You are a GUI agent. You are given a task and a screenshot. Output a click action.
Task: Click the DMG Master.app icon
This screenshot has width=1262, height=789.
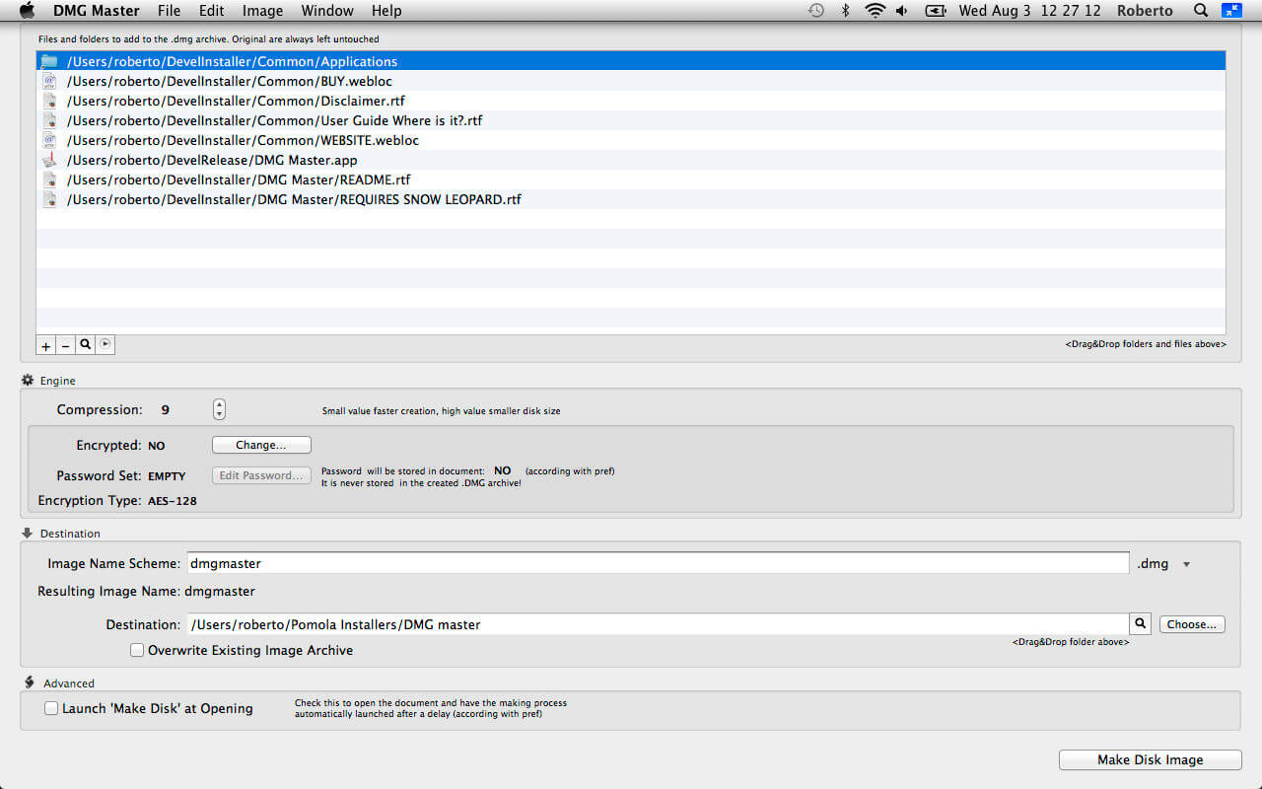tap(49, 160)
